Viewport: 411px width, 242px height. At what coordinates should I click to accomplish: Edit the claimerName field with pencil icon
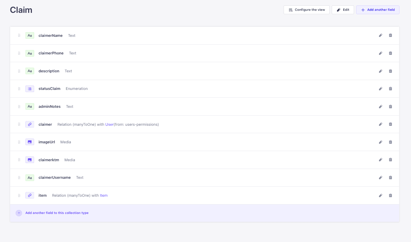381,35
